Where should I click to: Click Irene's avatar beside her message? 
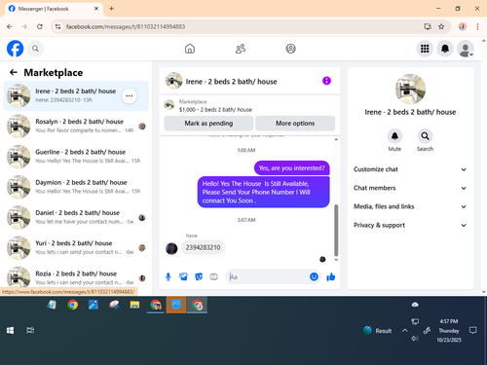coord(171,249)
